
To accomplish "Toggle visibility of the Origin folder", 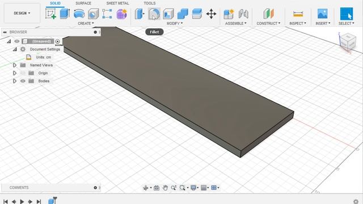I will (23, 73).
